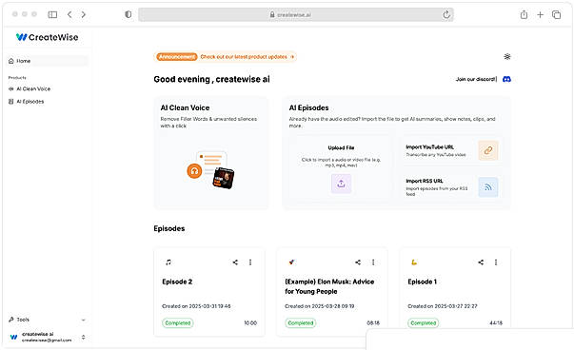Click the Tools wrench icon

[11, 320]
